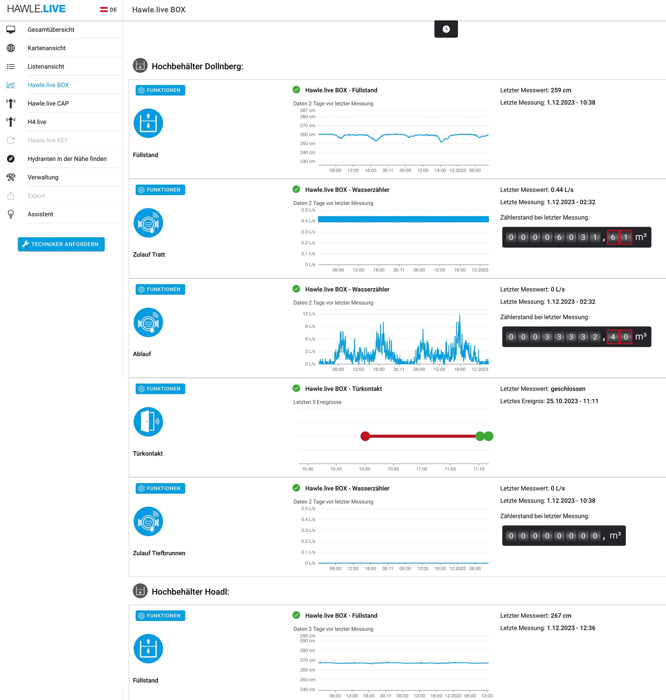Click the Ablauf water meter icon
666x700 pixels.
[148, 322]
